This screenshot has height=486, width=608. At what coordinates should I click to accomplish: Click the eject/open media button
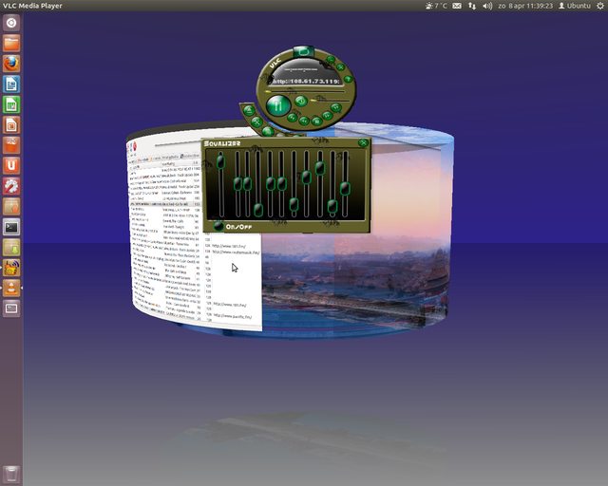(249, 110)
